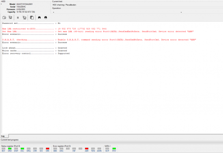The width and height of the screenshot is (223, 153).
Task: Select the red 'Set Max LBA' error line
Action: point(98,32)
